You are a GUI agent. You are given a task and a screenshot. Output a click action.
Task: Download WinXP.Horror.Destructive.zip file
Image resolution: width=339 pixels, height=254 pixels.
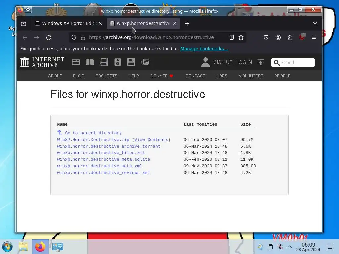(x=93, y=140)
